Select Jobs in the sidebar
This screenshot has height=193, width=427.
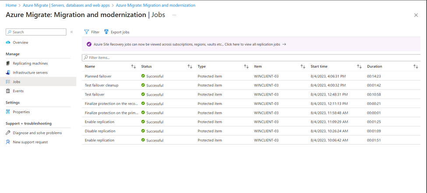pyautogui.click(x=38, y=82)
